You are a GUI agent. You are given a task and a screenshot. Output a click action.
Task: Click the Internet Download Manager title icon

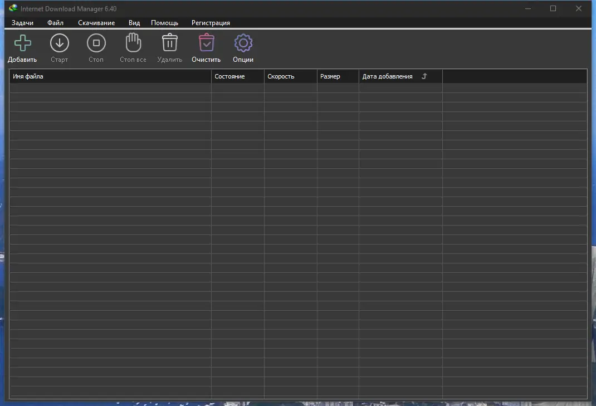(13, 8)
